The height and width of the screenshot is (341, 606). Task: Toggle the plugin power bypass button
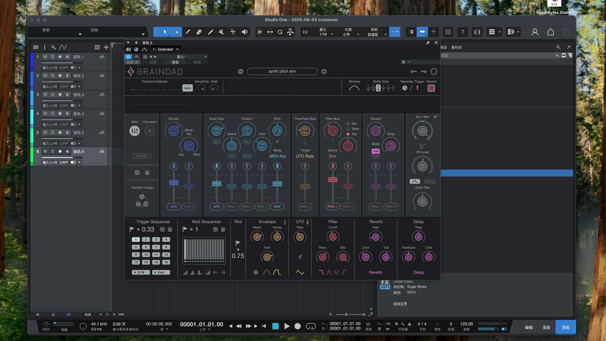point(128,57)
